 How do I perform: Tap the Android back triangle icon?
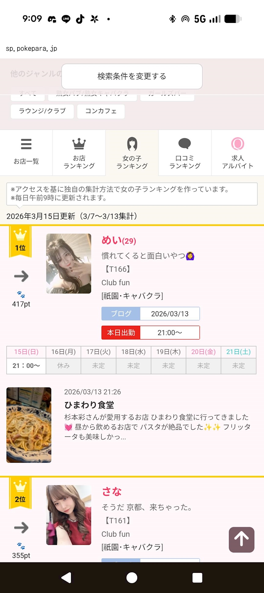(x=66, y=578)
